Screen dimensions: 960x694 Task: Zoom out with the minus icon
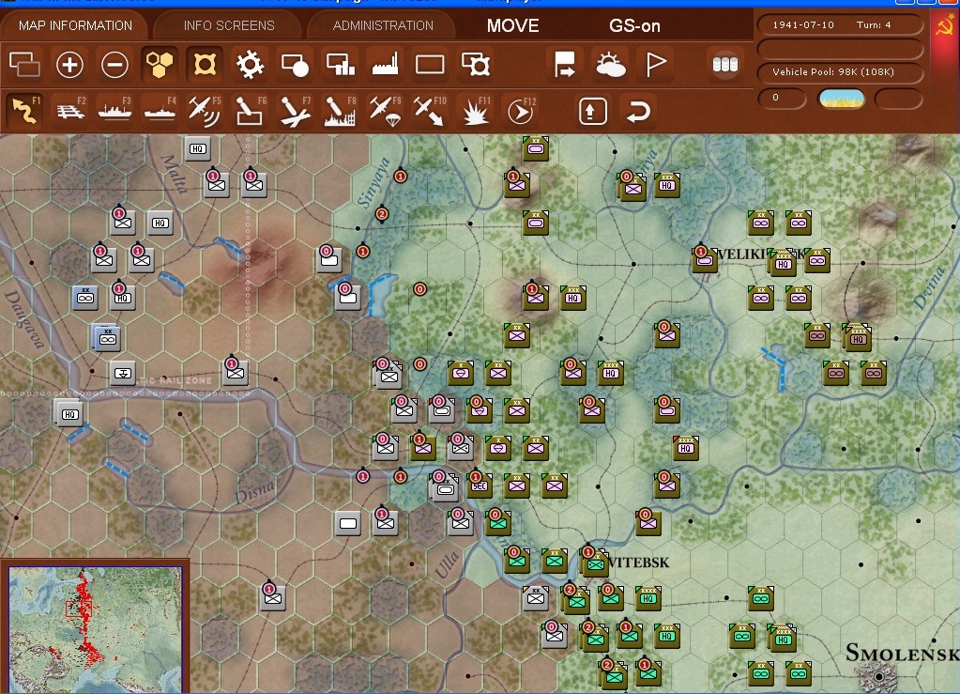click(114, 64)
